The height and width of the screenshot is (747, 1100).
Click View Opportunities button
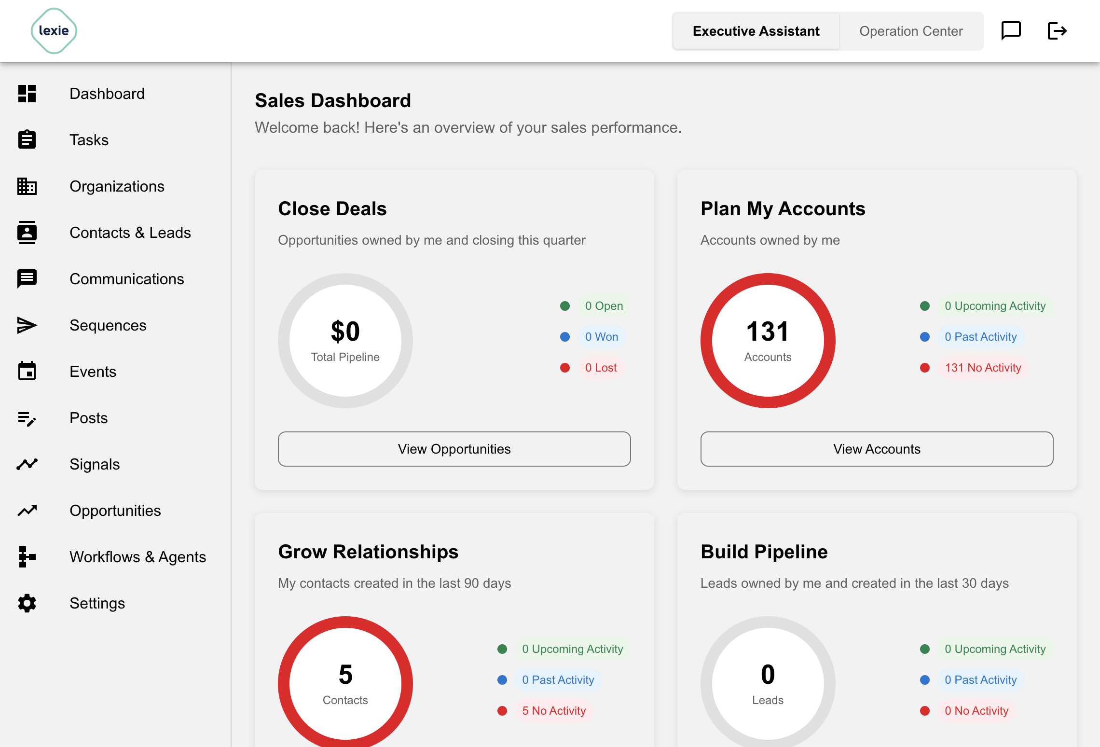pyautogui.click(x=454, y=449)
